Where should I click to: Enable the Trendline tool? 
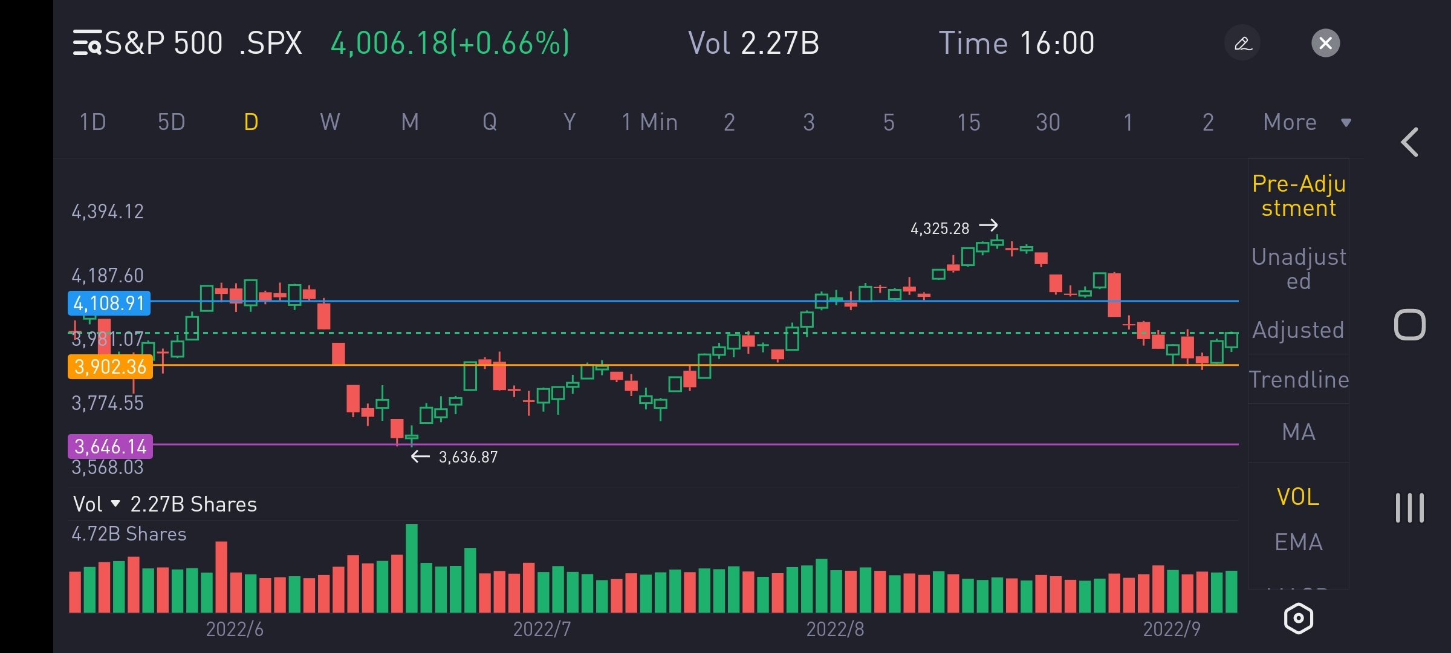coord(1299,380)
